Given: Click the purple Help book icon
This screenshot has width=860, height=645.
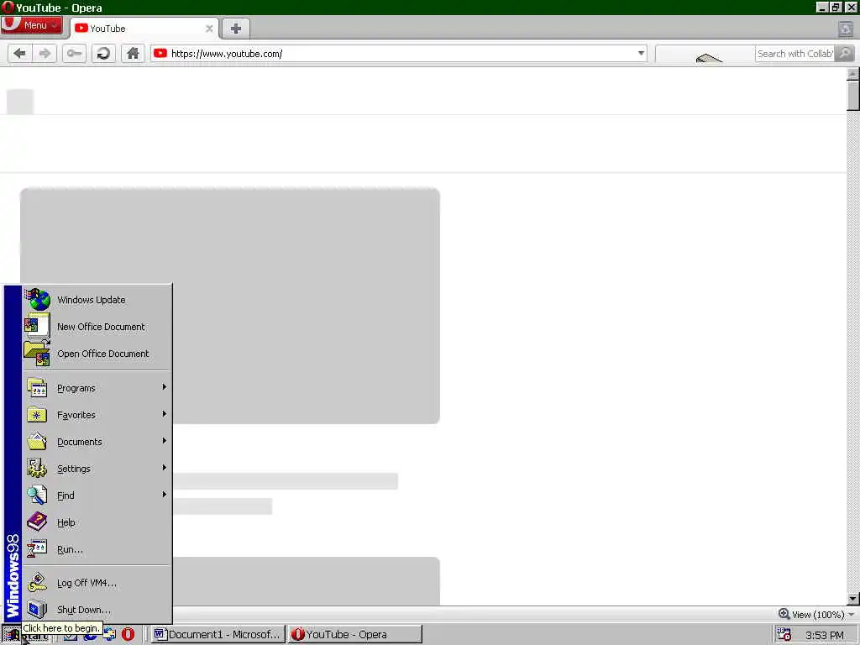Looking at the screenshot, I should coord(37,522).
